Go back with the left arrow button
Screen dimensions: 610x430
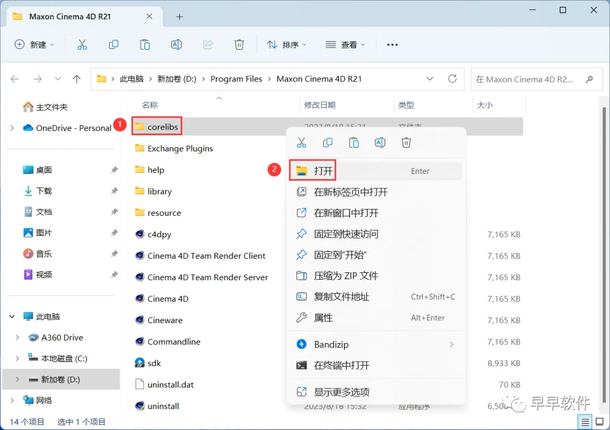click(15, 79)
